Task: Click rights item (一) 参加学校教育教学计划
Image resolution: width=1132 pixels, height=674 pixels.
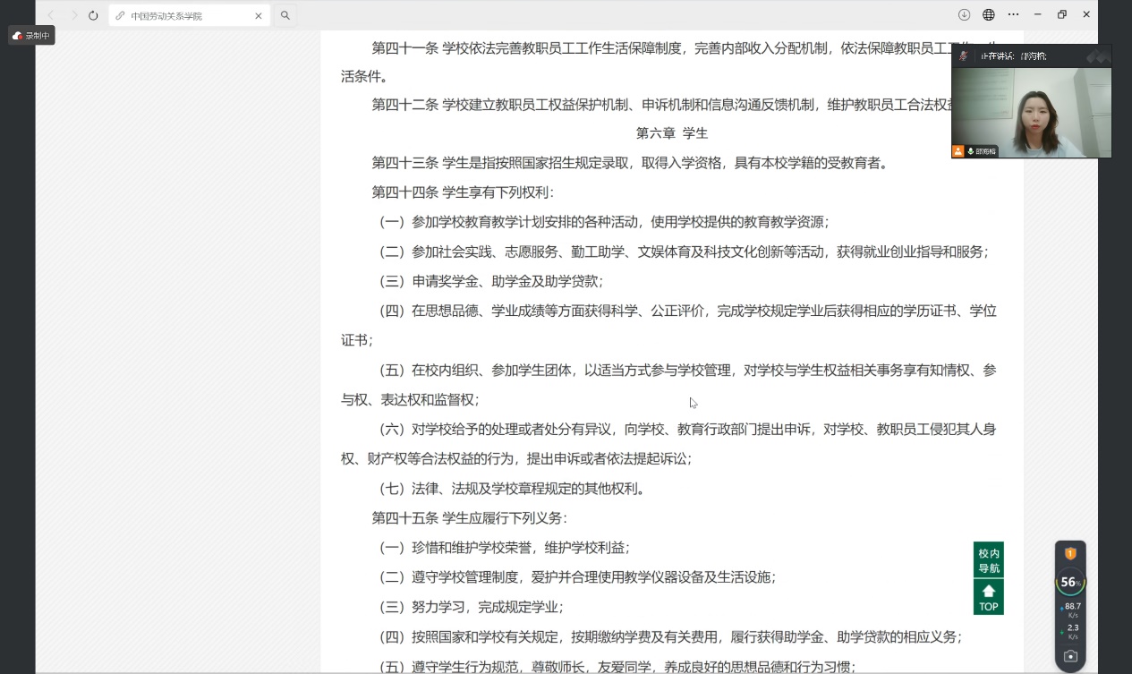Action: click(x=604, y=222)
